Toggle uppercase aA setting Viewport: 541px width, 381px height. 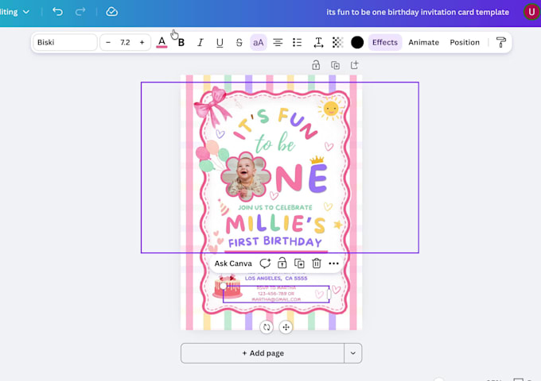click(258, 42)
